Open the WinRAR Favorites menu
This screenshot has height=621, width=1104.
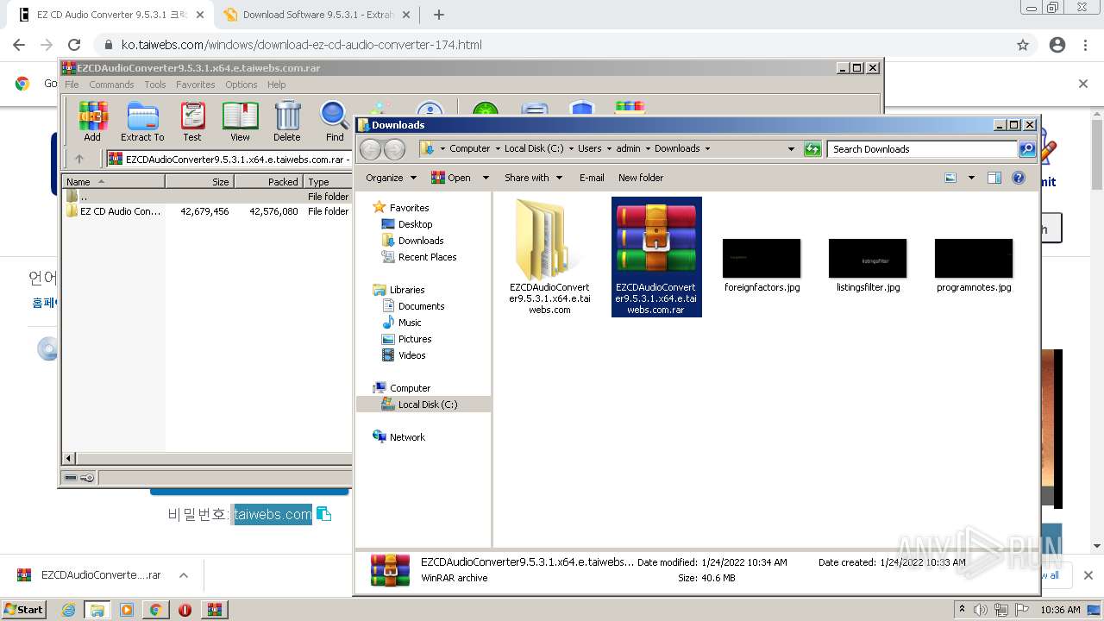pos(196,85)
